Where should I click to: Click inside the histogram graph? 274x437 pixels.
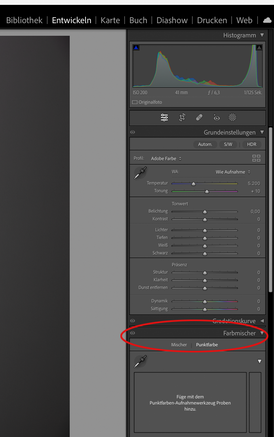click(197, 66)
